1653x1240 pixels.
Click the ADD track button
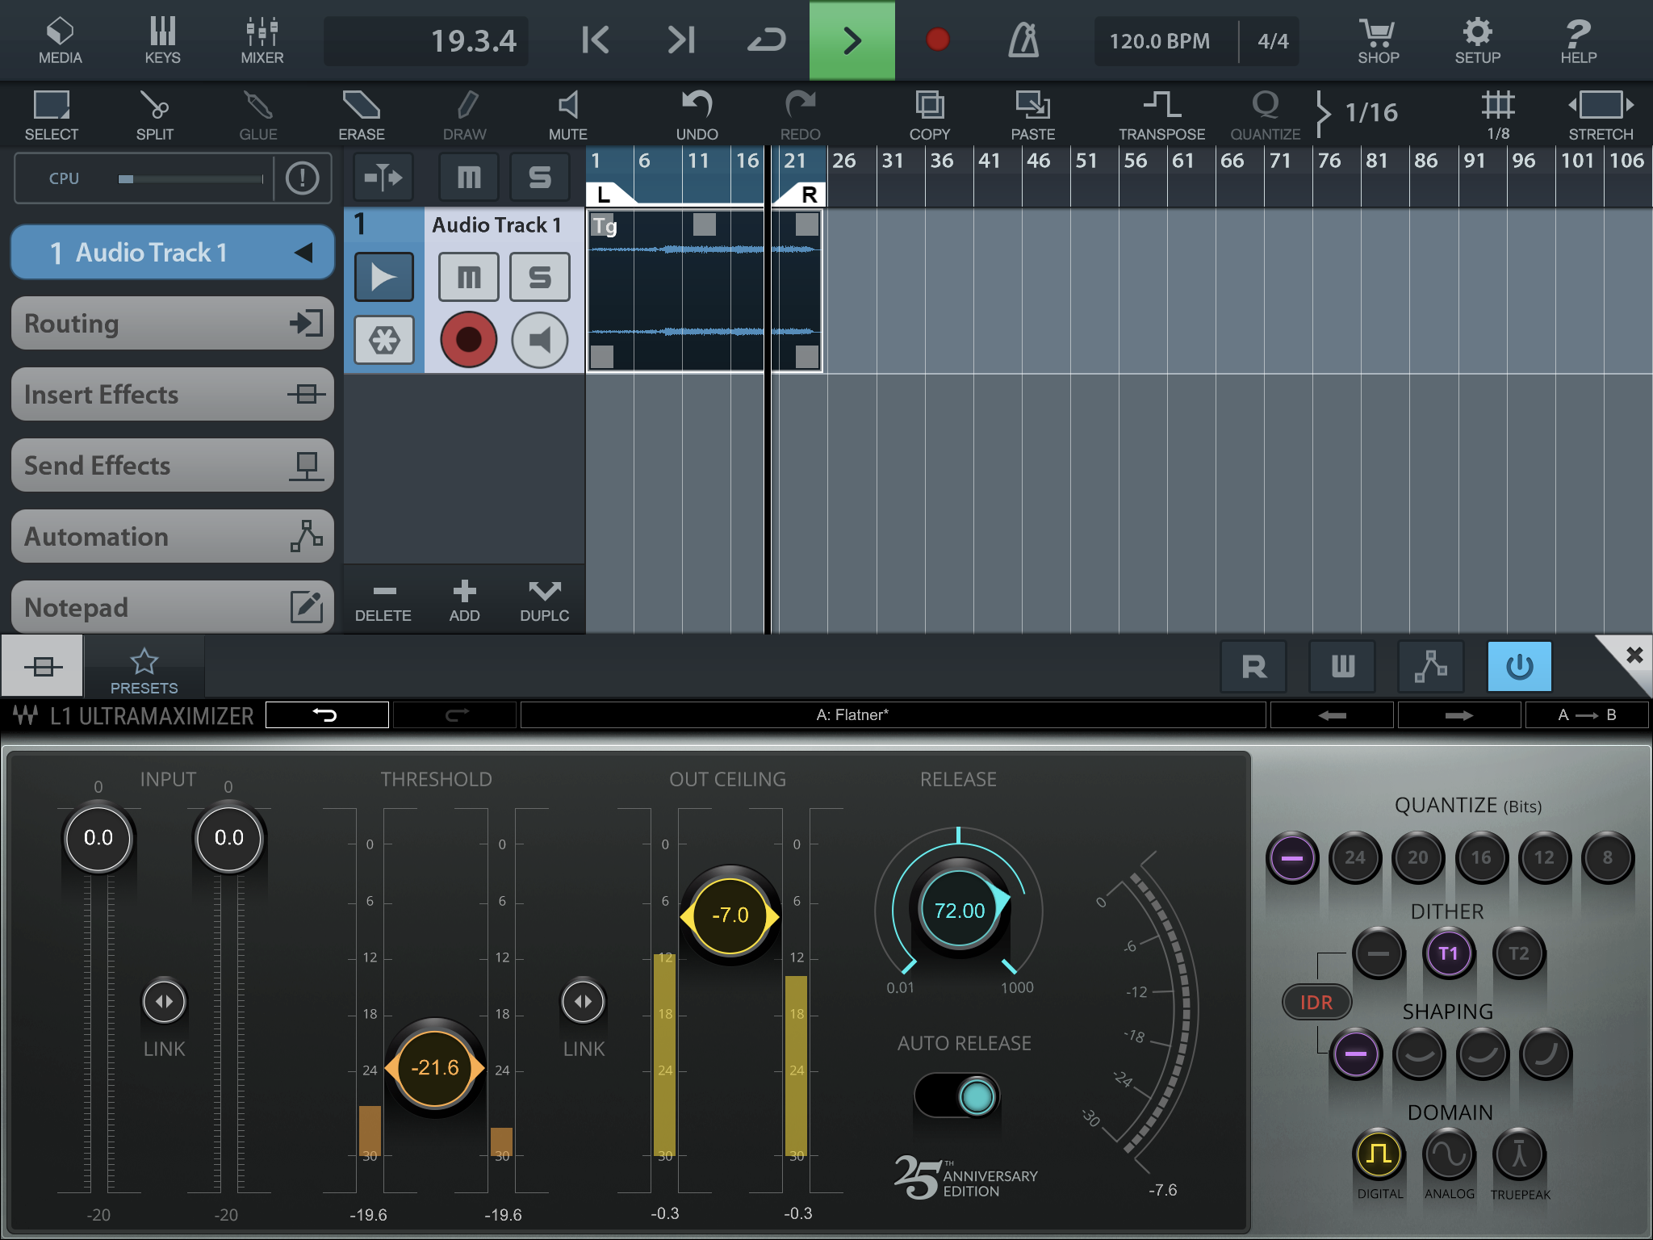click(464, 601)
